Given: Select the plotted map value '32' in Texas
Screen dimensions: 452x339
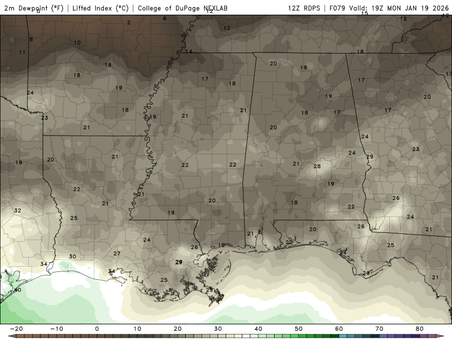Looking at the screenshot, I should [x=18, y=211].
